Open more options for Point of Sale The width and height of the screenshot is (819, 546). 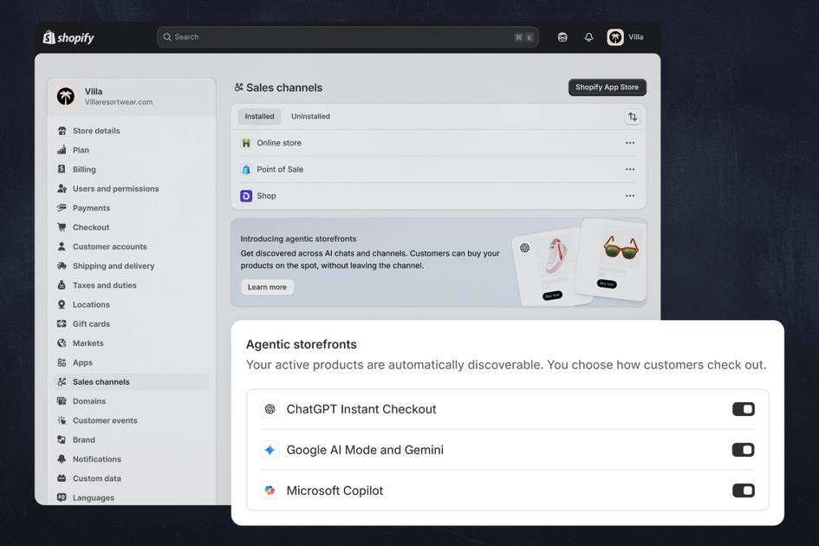click(x=630, y=170)
